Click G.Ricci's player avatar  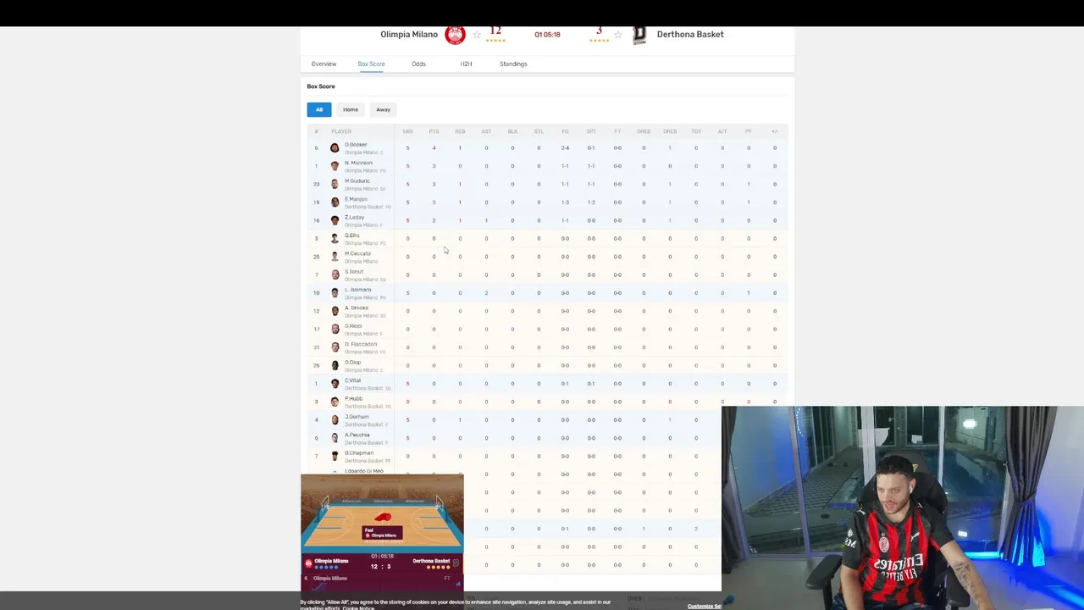point(335,330)
